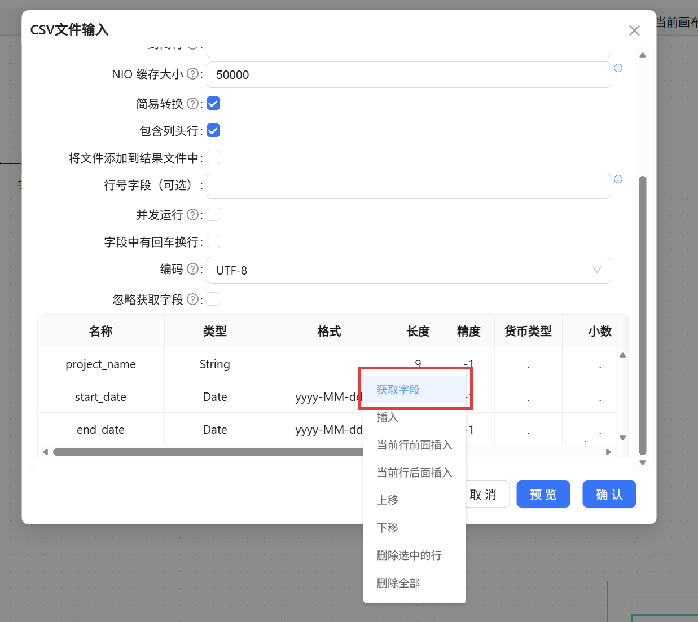Select 插入 from context menu
Image resolution: width=698 pixels, height=622 pixels.
(x=414, y=417)
